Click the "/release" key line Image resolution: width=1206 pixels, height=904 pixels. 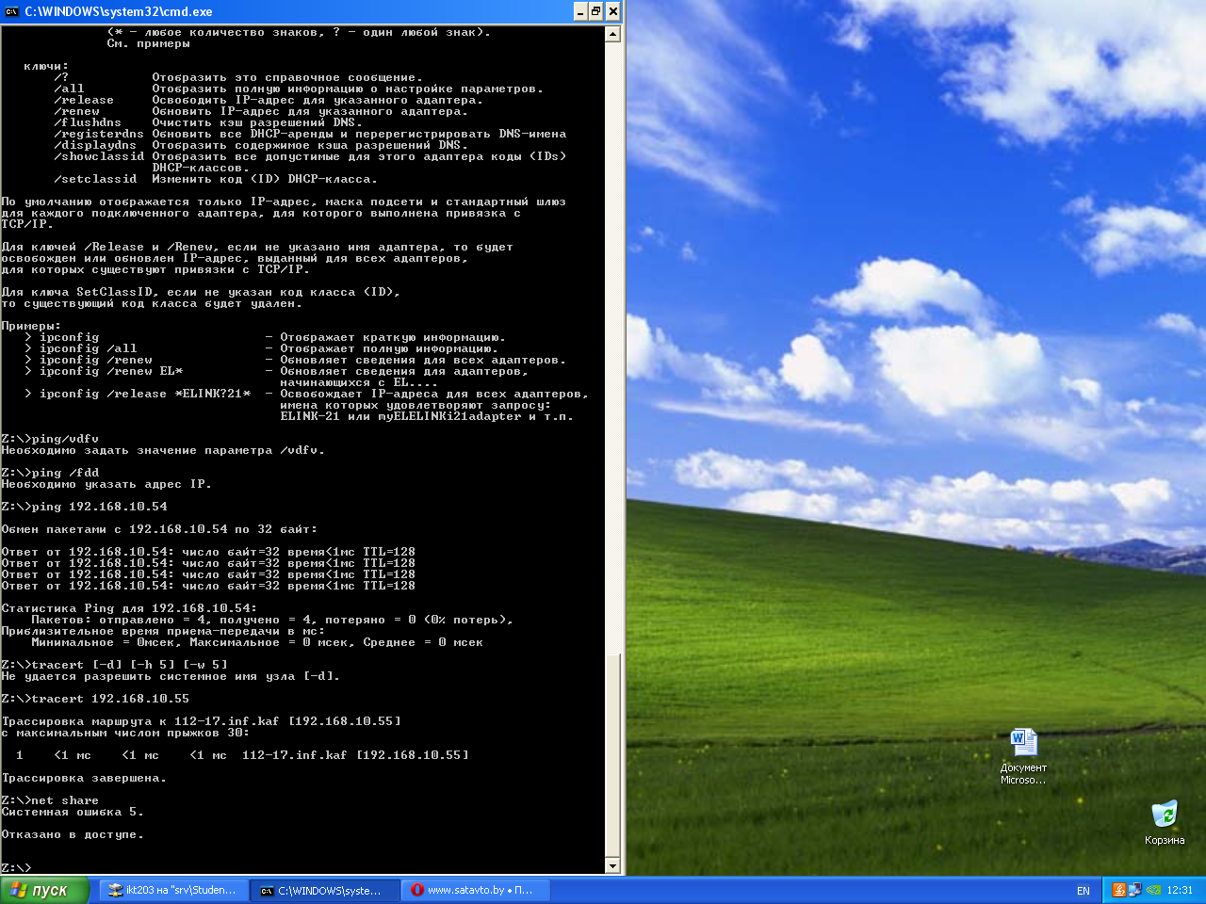269,100
